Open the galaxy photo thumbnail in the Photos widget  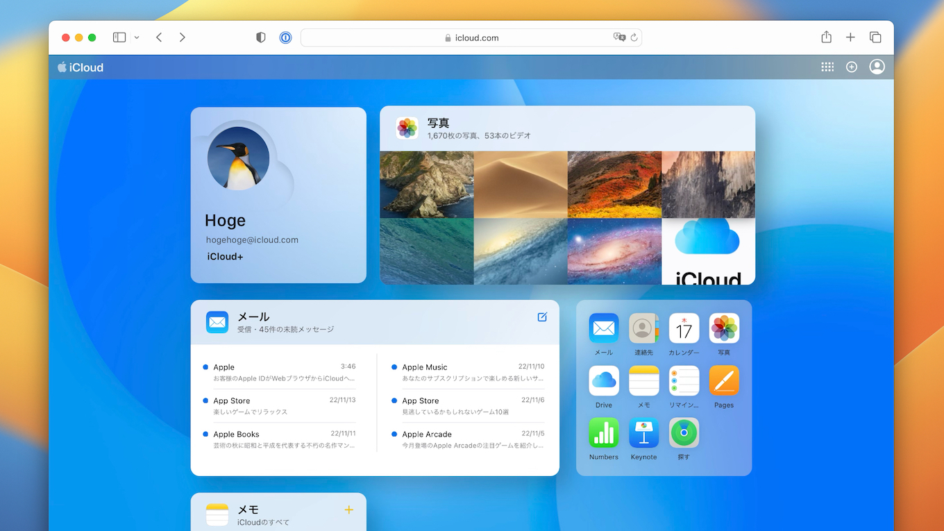pyautogui.click(x=614, y=251)
